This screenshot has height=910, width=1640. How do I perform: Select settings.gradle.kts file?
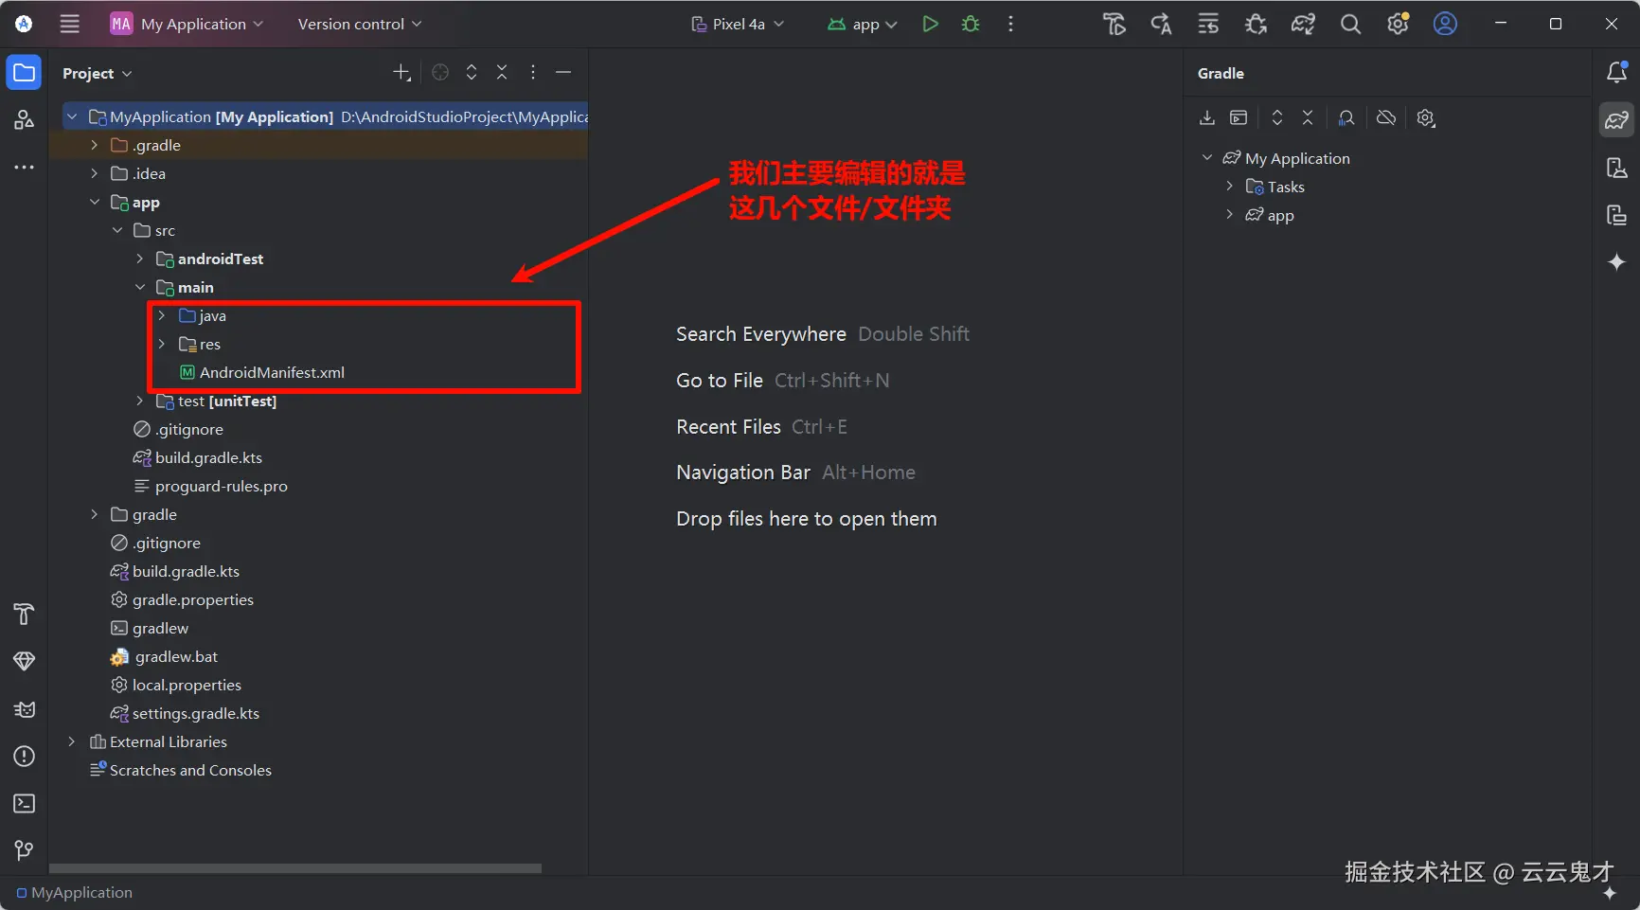pos(185,713)
